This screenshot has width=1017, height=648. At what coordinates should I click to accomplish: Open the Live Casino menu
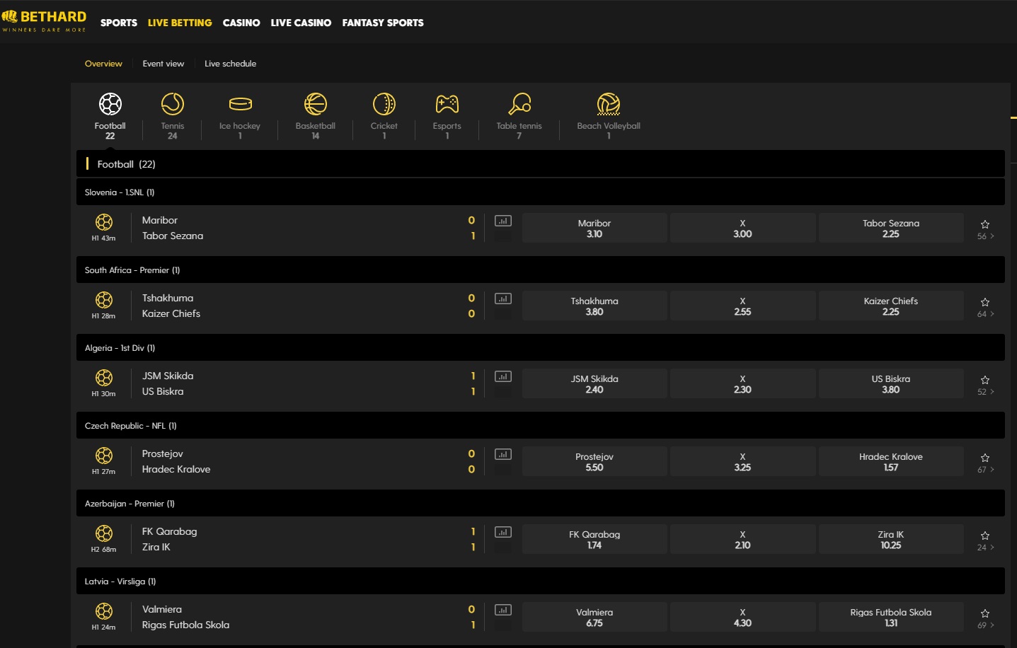301,23
